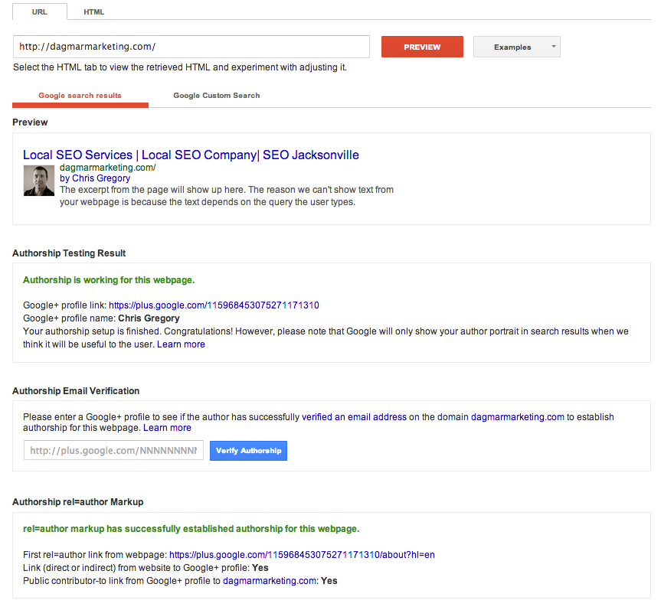Click the green dagmarmarketing.com/ preview URL
Image resolution: width=661 pixels, height=610 pixels.
coord(107,168)
